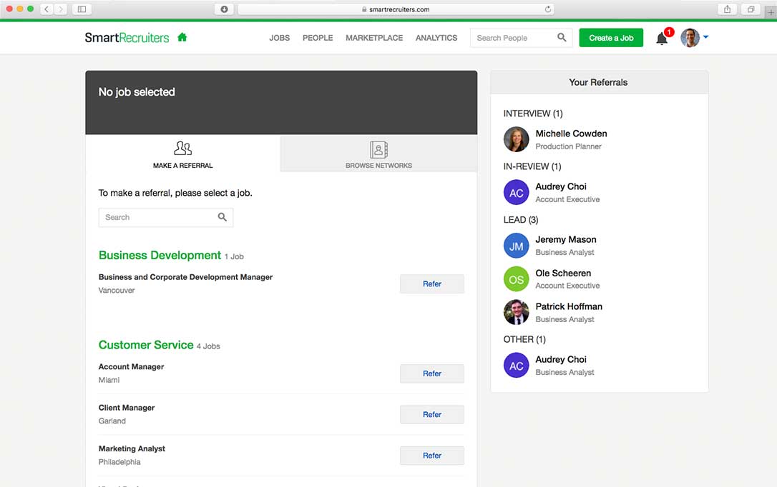Image resolution: width=777 pixels, height=487 pixels.
Task: Click into the job Search field
Action: (x=157, y=217)
